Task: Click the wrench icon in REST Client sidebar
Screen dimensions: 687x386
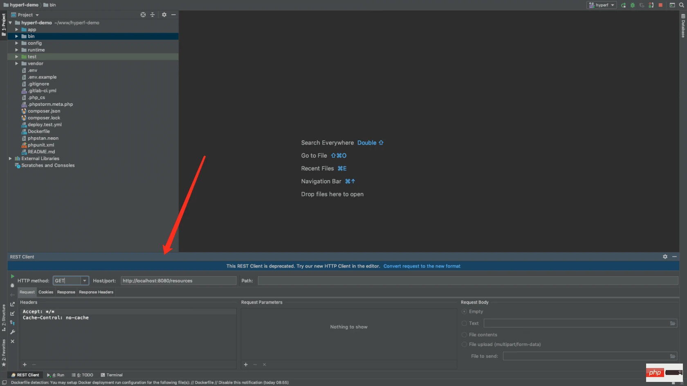Action: 12,332
